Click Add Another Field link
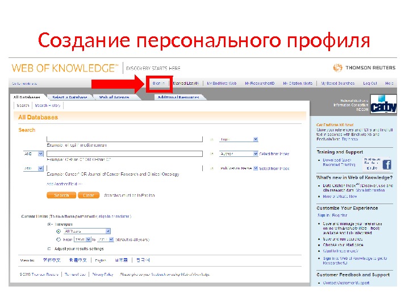 (64, 184)
